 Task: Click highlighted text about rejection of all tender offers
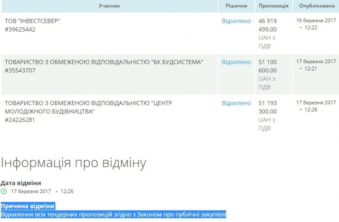[x=114, y=215]
